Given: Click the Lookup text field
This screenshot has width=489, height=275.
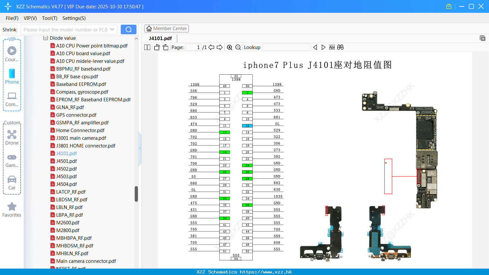Looking at the screenshot, I should [x=286, y=47].
